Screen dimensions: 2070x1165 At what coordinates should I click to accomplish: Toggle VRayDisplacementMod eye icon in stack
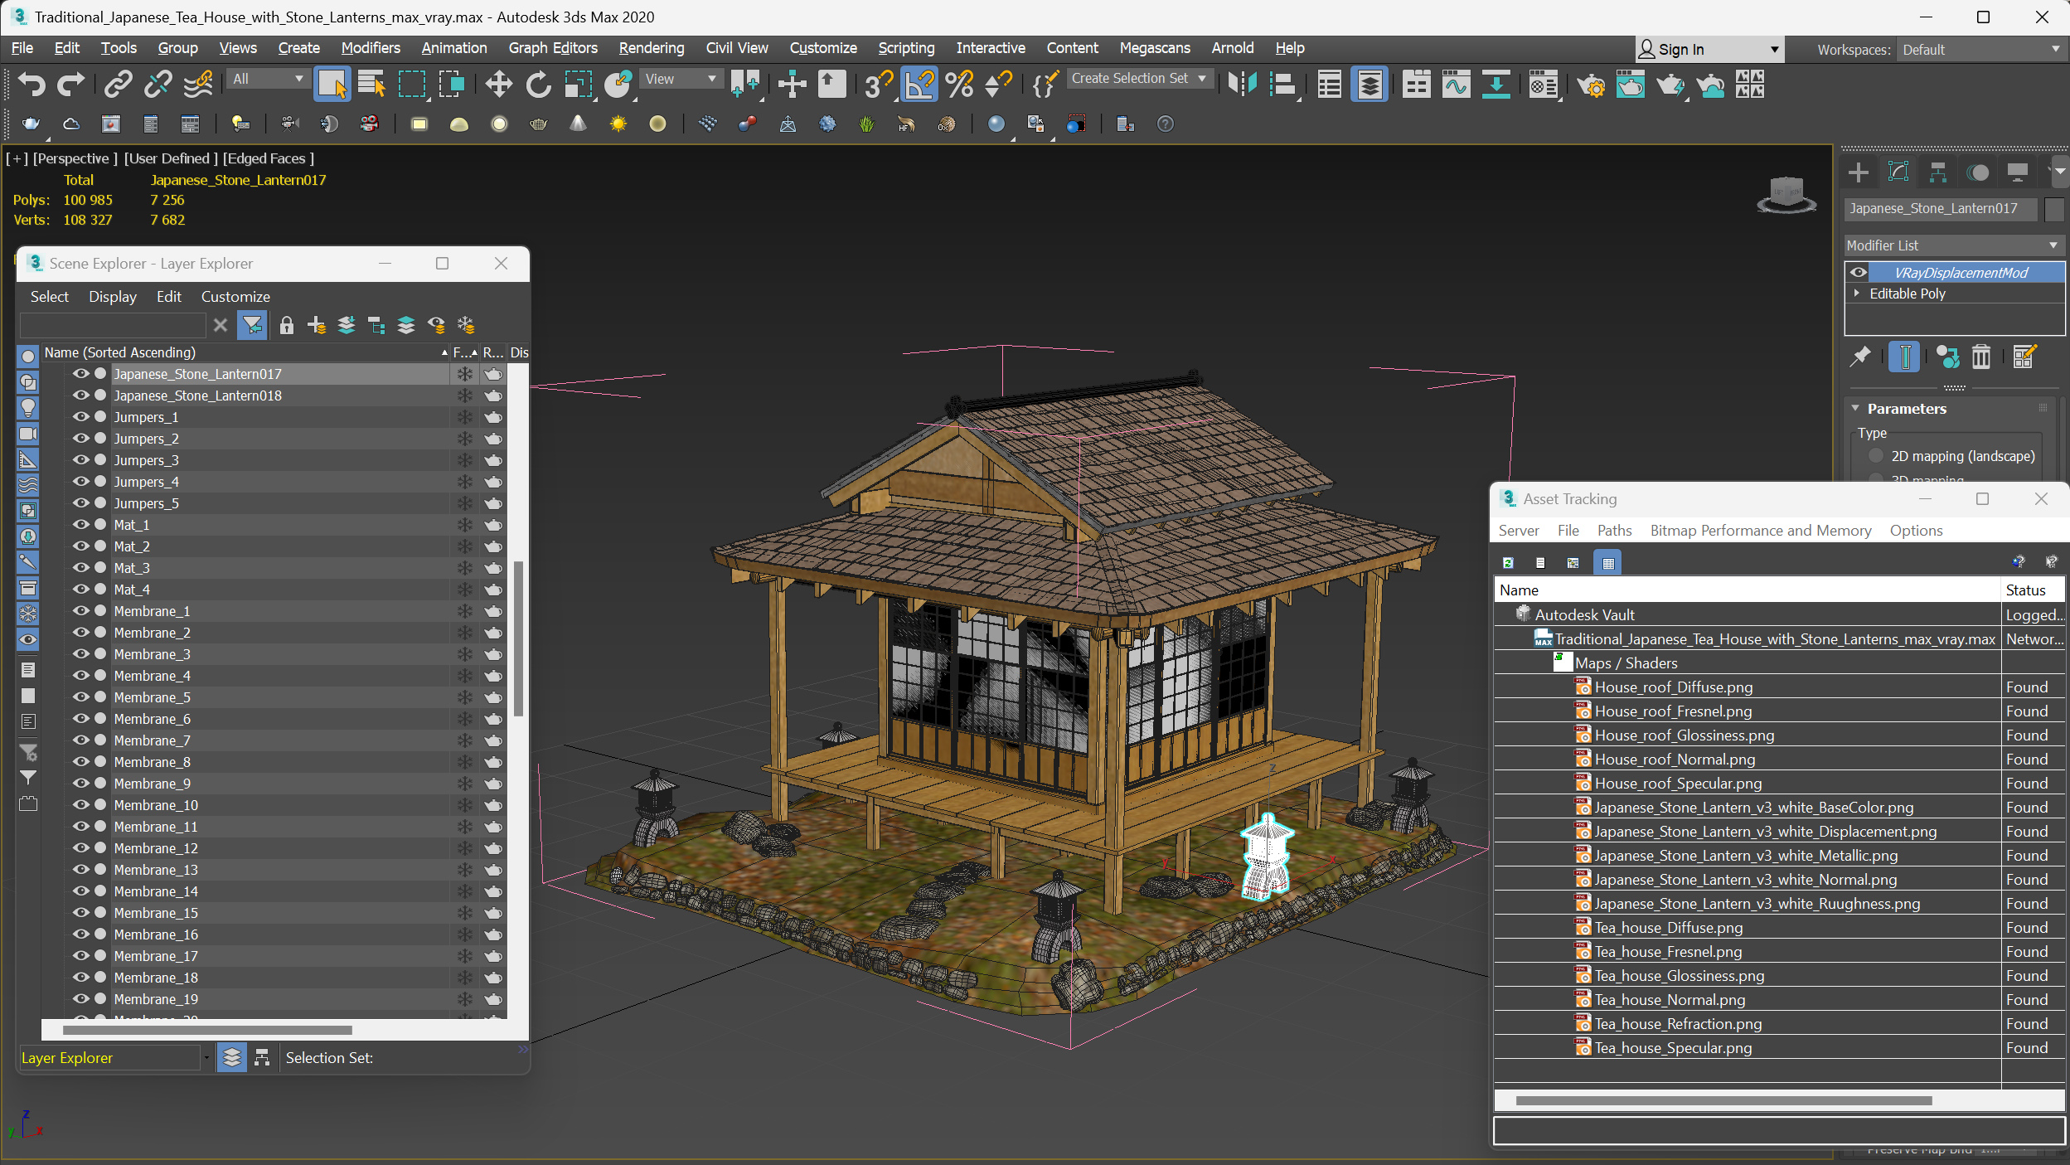pyautogui.click(x=1859, y=272)
